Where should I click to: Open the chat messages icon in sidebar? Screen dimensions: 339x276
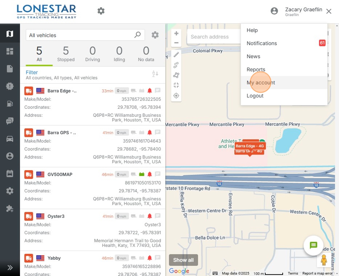pos(10,121)
